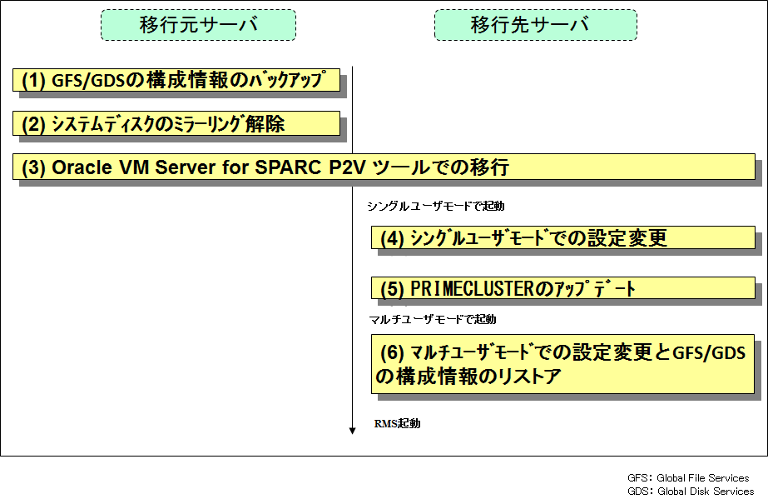
Task: Click the downward arrowhead of timeline
Action: tap(352, 431)
